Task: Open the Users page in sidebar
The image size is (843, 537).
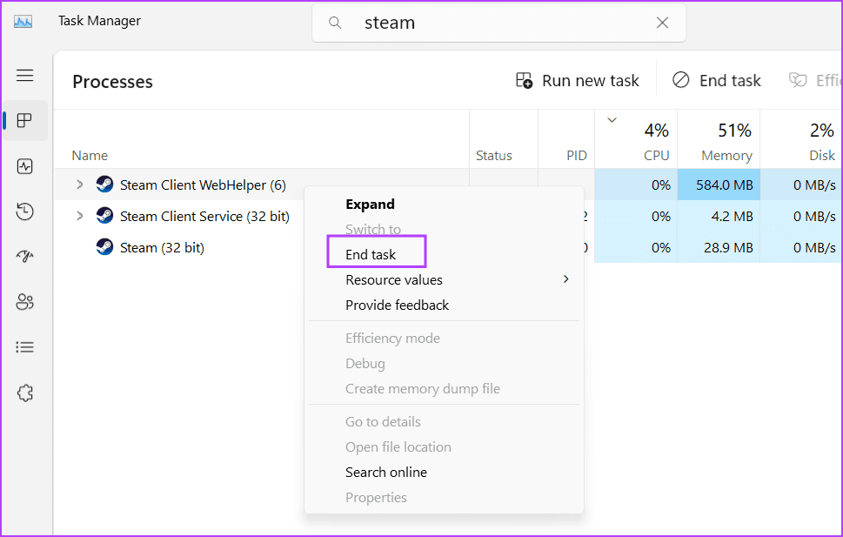Action: pyautogui.click(x=24, y=302)
